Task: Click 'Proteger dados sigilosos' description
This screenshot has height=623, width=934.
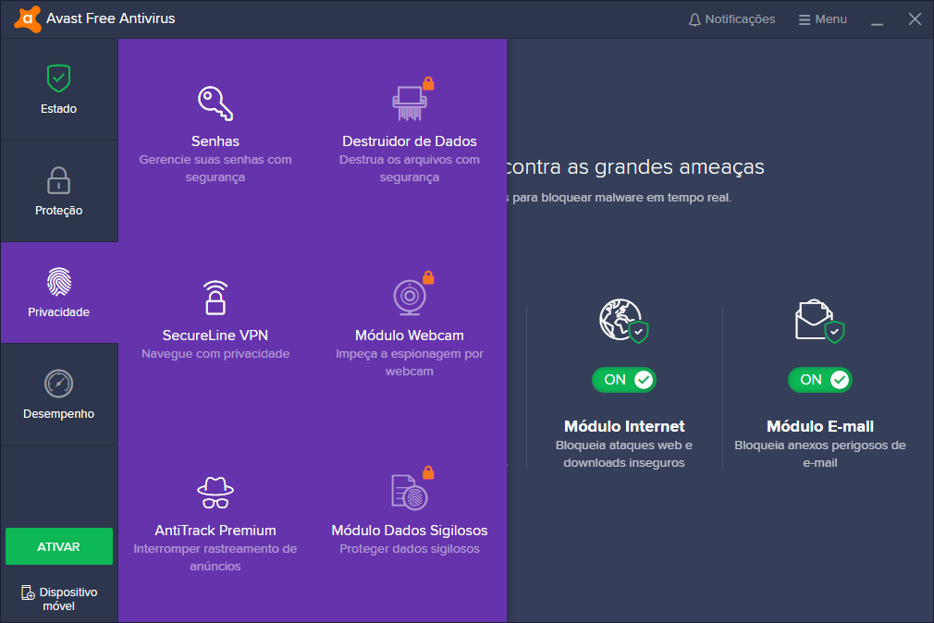Action: click(410, 548)
